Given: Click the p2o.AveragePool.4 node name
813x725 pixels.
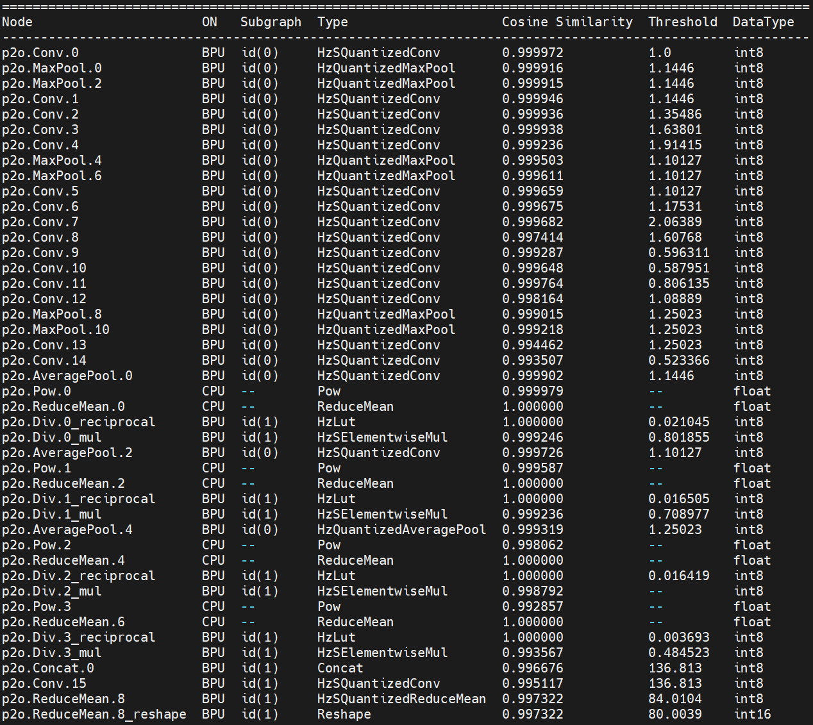Looking at the screenshot, I should click(67, 529).
